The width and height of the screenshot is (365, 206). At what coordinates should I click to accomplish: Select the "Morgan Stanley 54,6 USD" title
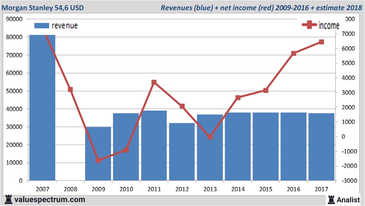pos(43,8)
